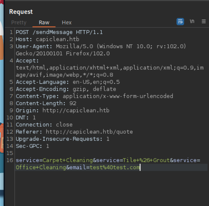Place cursor in the User-Agent header
Viewport: 209px width, 206px height.
(x=100, y=47)
